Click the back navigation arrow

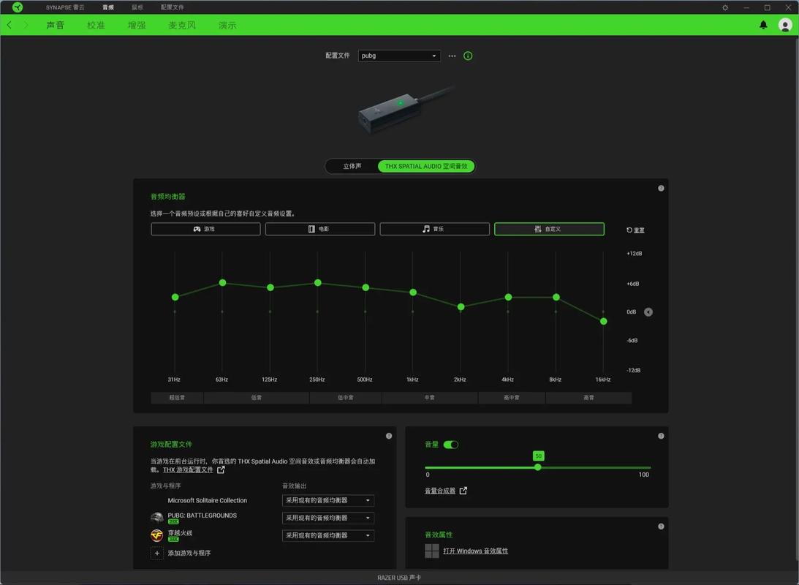[x=10, y=25]
